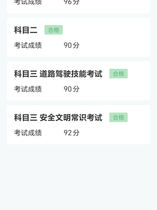157x210 pixels.
Task: Tap the 道路驾驶技能考试 90分 score
Action: 72,89
